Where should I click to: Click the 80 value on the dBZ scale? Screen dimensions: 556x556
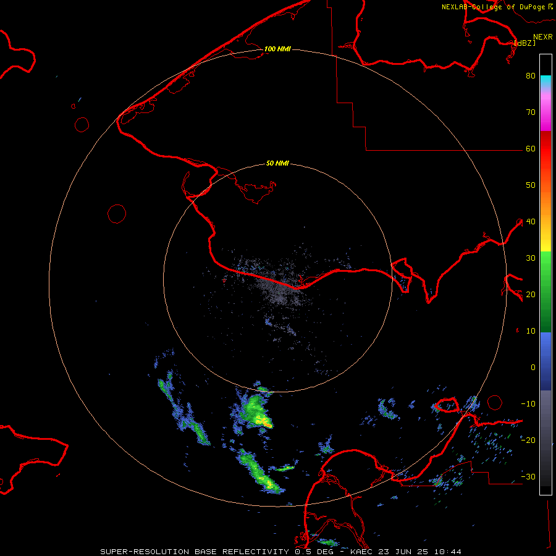pyautogui.click(x=531, y=75)
